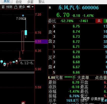Click sell level 4 price 6.74
Viewport: 107px width, 104px height.
click(x=76, y=31)
